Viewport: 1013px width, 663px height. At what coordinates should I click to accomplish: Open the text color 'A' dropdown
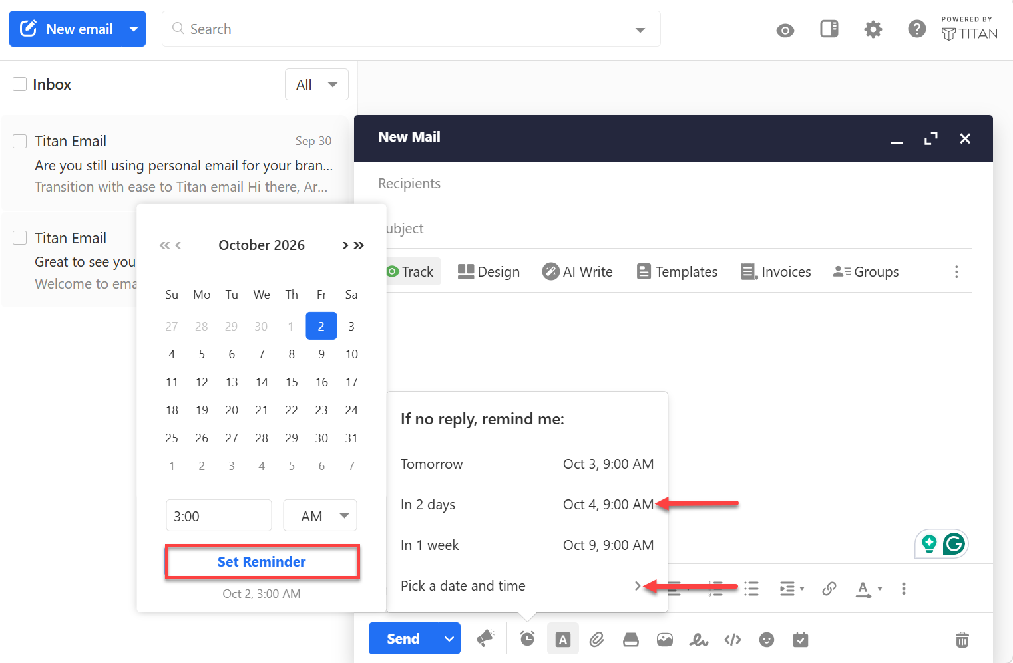point(869,589)
